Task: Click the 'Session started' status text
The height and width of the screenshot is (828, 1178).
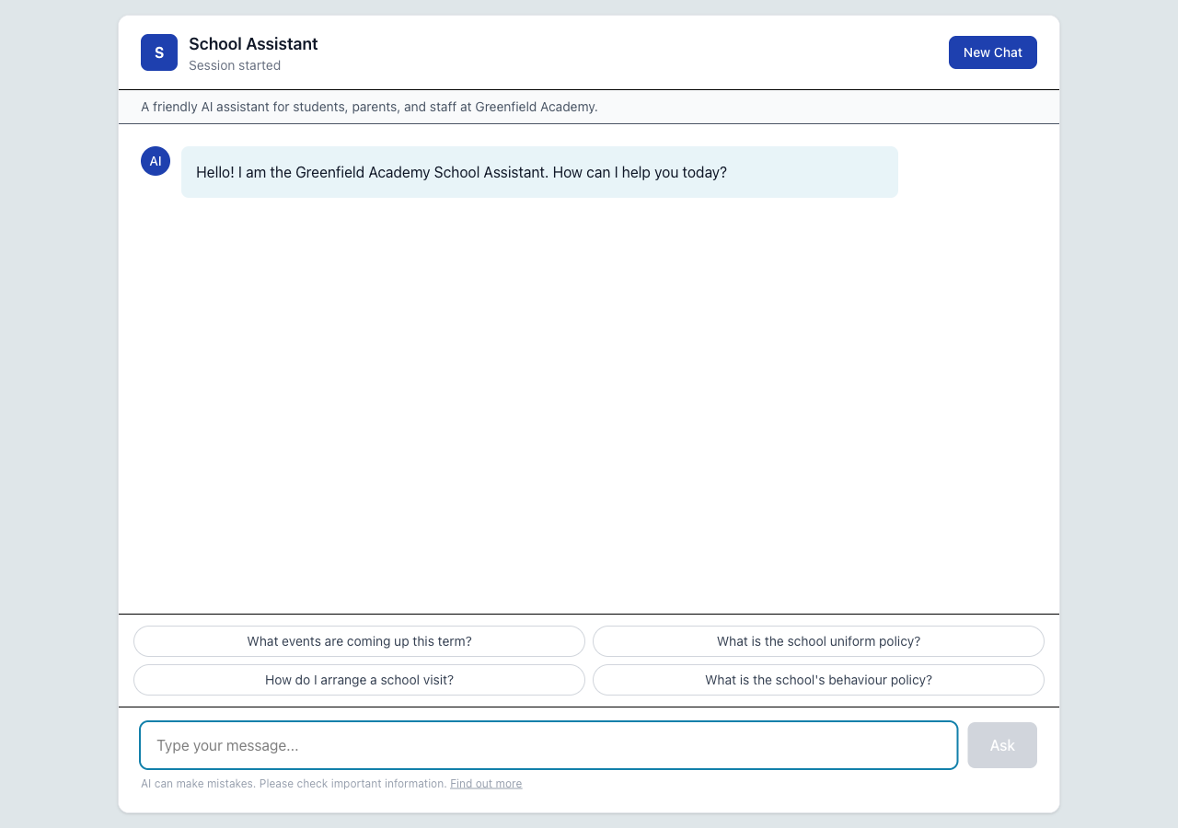Action: click(235, 65)
